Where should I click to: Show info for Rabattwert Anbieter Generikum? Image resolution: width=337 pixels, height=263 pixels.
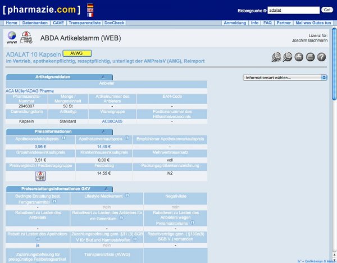coord(121,218)
